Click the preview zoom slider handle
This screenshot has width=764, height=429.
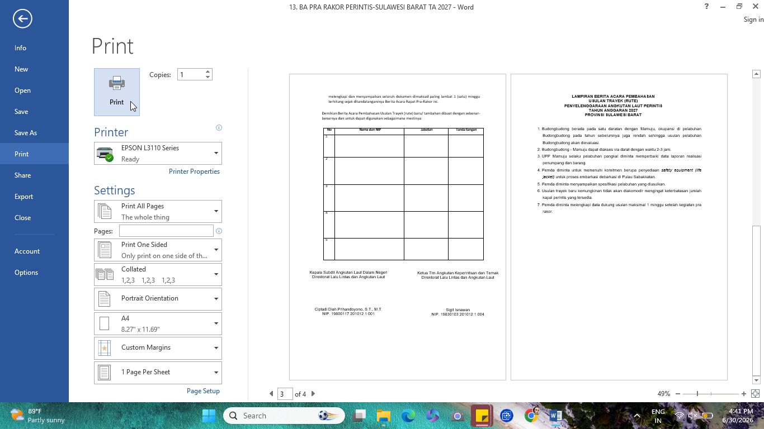point(697,394)
